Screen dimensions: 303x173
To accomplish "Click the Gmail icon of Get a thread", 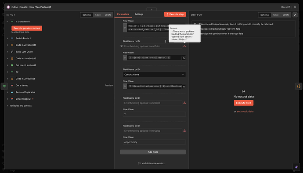I will [12, 86].
